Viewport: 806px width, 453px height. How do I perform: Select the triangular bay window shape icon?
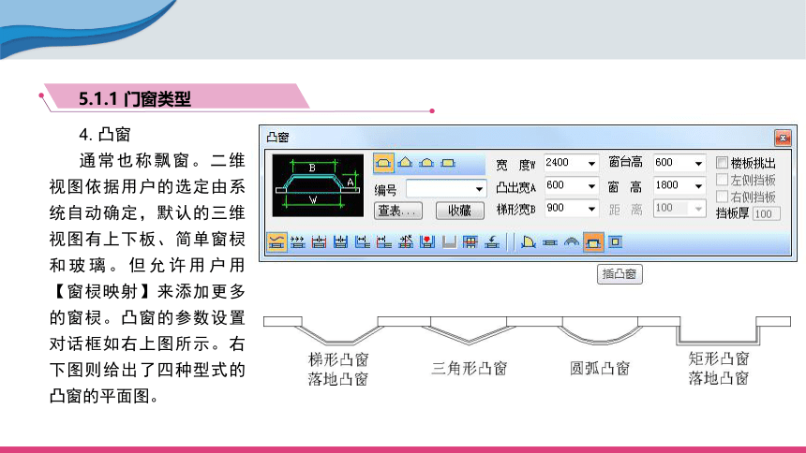(405, 163)
